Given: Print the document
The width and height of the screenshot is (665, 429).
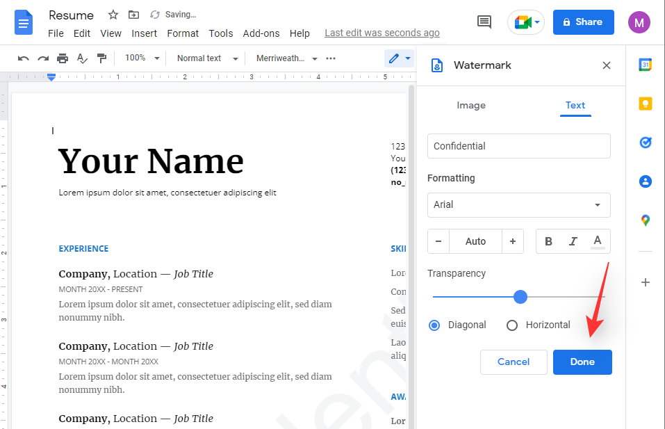Looking at the screenshot, I should click(63, 58).
